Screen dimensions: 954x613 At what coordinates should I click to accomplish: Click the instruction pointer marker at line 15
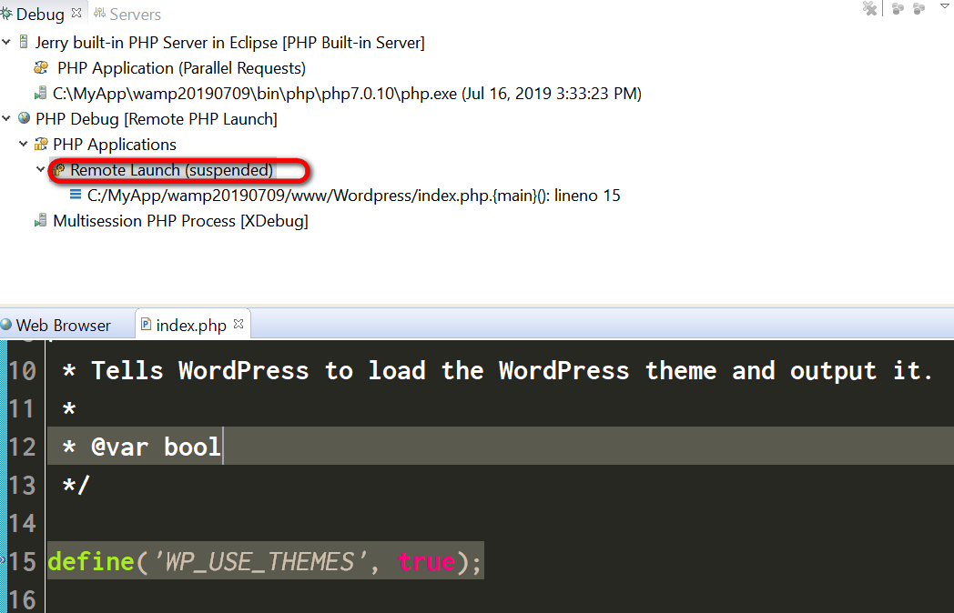tap(3, 560)
